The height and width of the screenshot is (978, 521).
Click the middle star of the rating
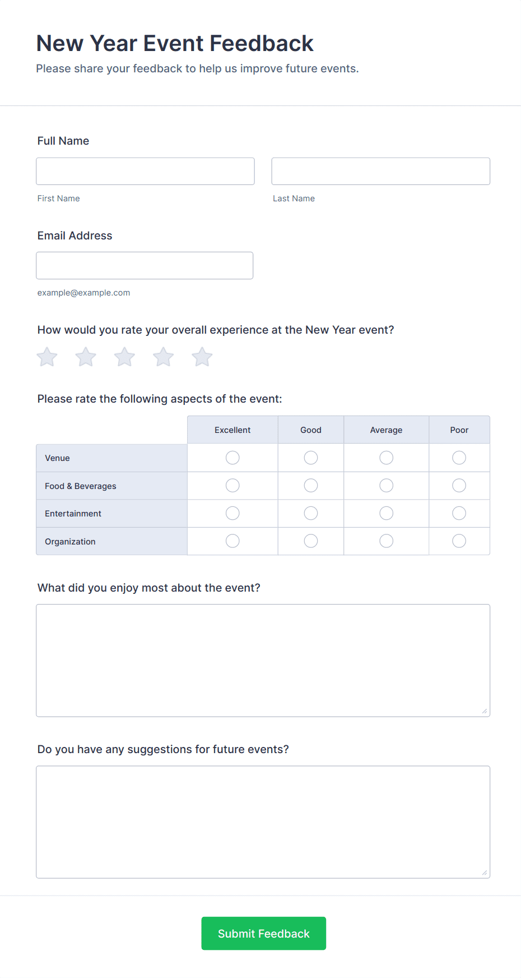pos(124,357)
